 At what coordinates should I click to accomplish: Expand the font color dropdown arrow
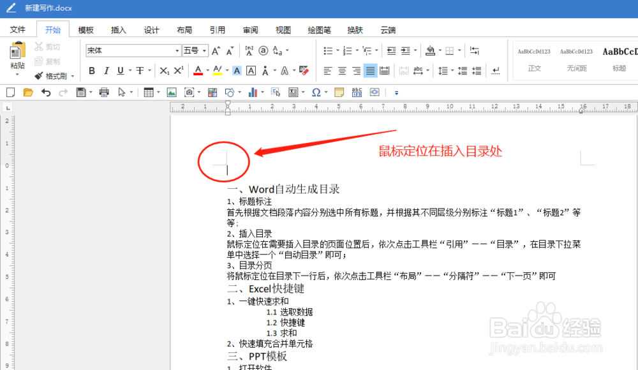coord(206,70)
